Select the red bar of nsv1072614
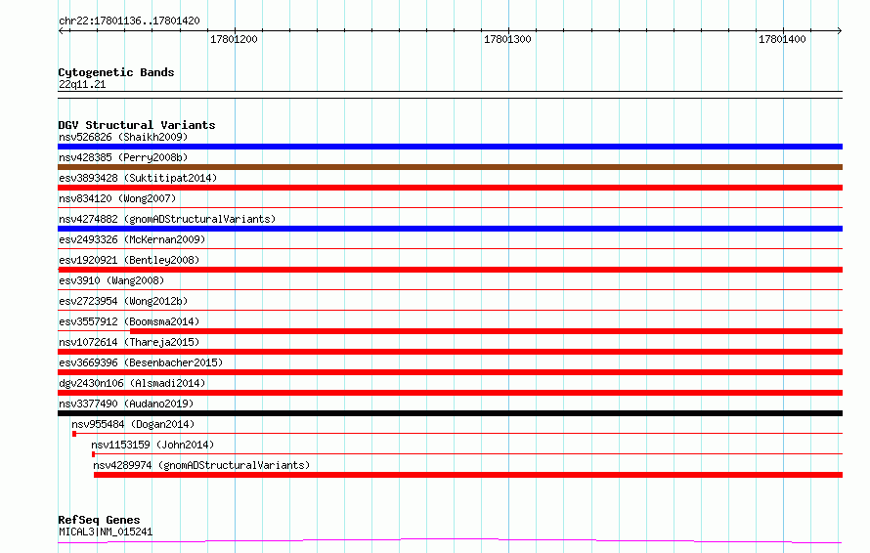This screenshot has width=870, height=553. 450,352
